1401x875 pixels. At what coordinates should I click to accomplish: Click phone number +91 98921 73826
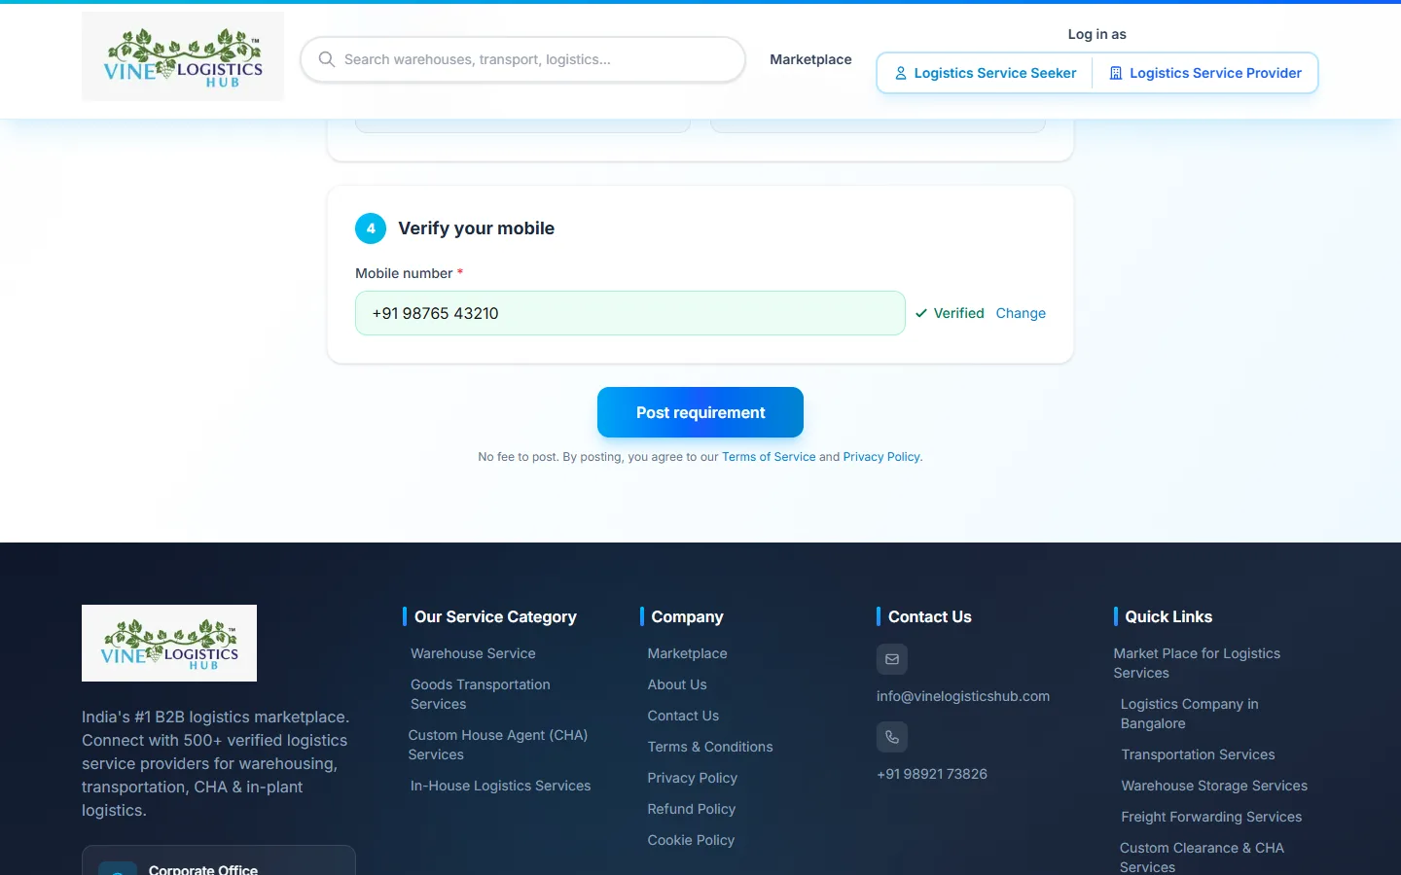pos(932,774)
